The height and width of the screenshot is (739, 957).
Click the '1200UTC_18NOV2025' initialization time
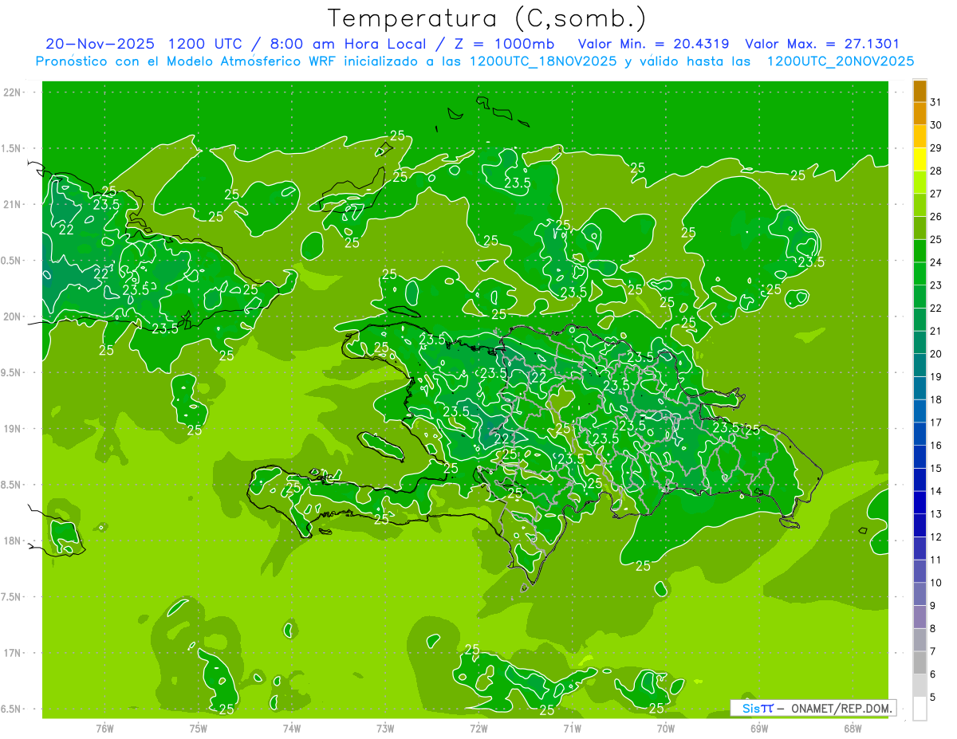[x=543, y=61]
